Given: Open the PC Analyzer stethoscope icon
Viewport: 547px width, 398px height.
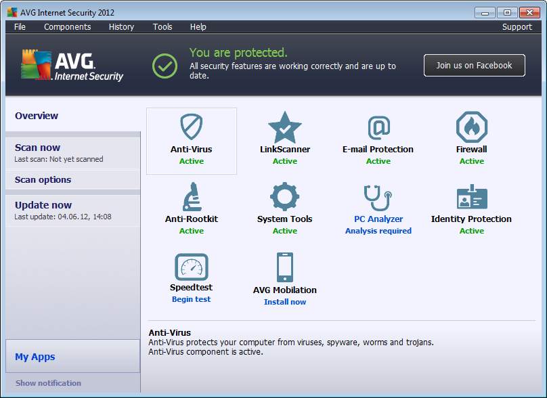Looking at the screenshot, I should (378, 197).
